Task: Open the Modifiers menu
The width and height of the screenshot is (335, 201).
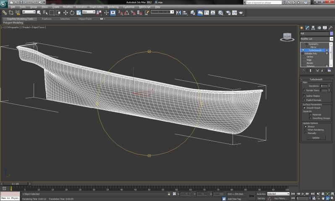Action: coord(68,7)
